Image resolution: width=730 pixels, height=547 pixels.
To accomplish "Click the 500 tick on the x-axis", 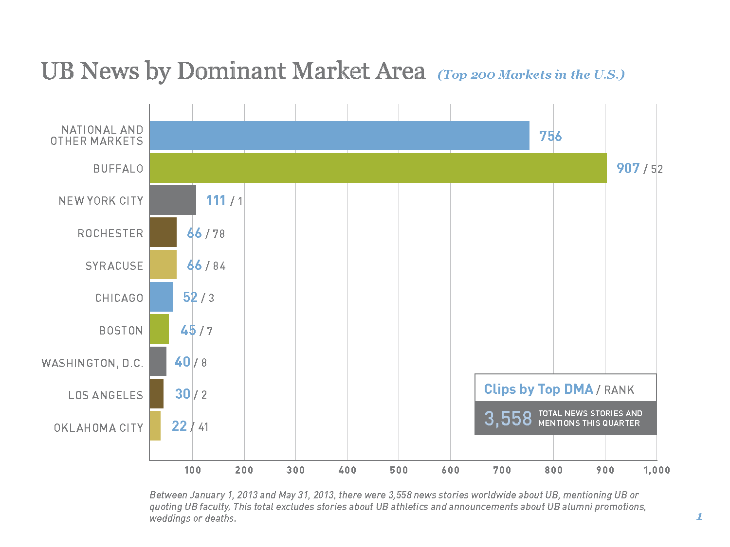I will [399, 470].
